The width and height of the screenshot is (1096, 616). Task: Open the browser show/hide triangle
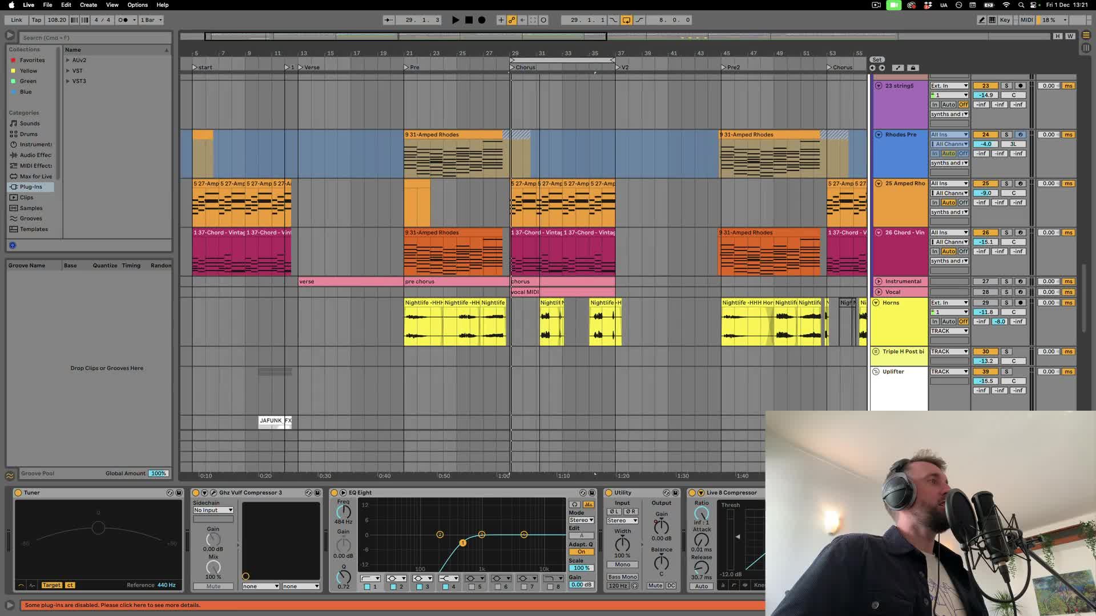click(10, 35)
